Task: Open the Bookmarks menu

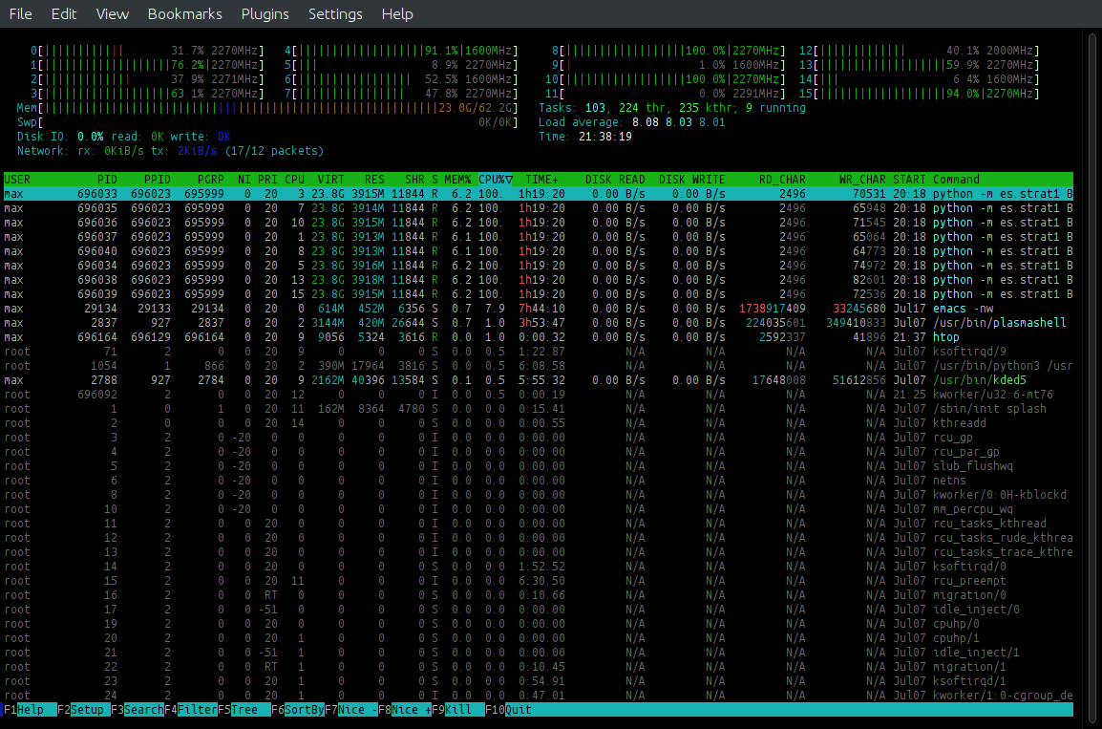Action: tap(184, 14)
